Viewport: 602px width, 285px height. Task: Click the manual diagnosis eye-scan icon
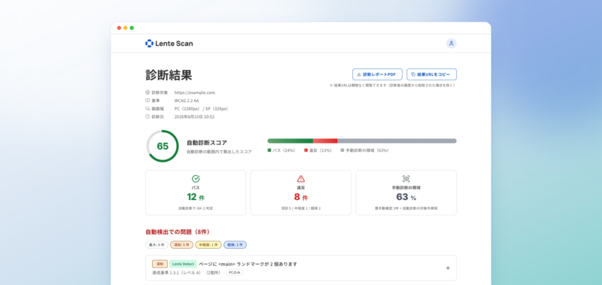point(406,179)
